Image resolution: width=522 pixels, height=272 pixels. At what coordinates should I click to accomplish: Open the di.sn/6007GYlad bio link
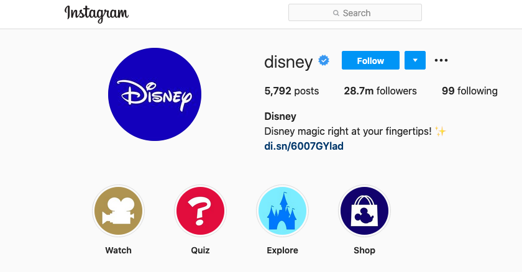pos(304,147)
